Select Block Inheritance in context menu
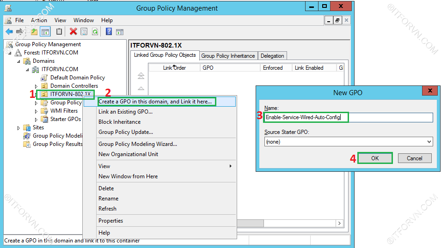441x248 pixels. [119, 122]
